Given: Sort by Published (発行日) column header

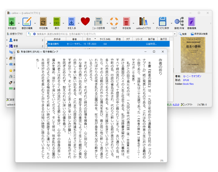Looking at the screenshot, I should click(163, 39).
